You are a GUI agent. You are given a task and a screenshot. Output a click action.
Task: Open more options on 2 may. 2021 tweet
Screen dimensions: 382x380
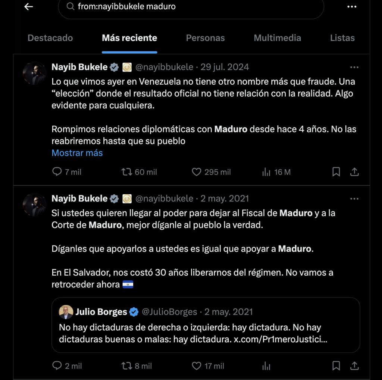(354, 199)
